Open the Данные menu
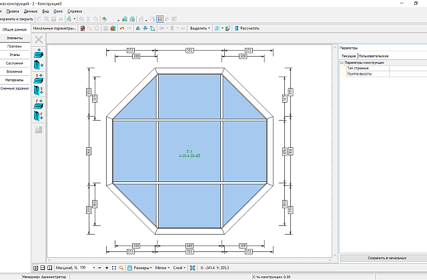 point(31,11)
